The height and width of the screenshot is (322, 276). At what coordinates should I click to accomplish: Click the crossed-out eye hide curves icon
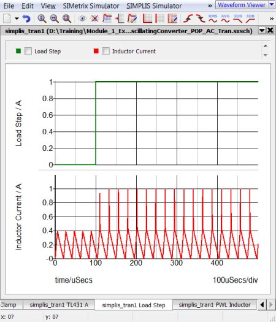click(94, 18)
